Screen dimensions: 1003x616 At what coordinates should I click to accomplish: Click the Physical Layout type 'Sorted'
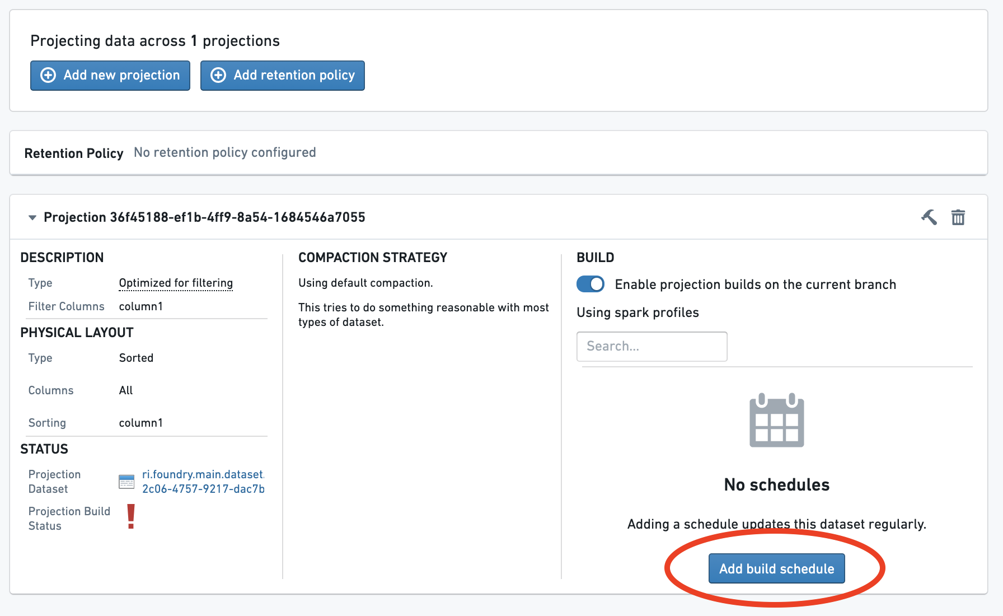(x=136, y=358)
